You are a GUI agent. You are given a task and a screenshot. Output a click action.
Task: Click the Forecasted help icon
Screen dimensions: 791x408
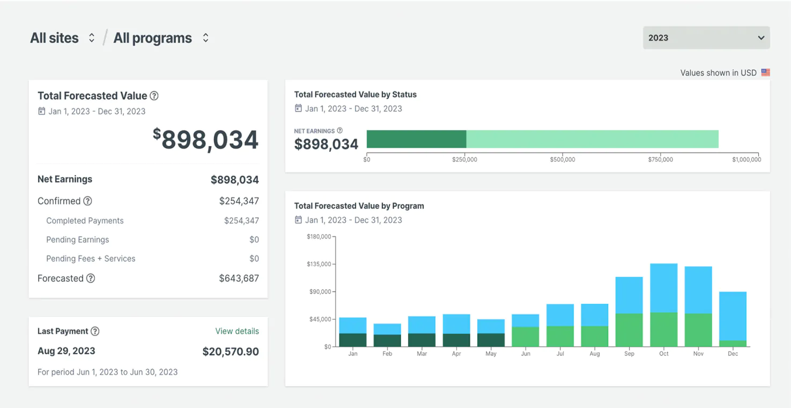coord(91,278)
